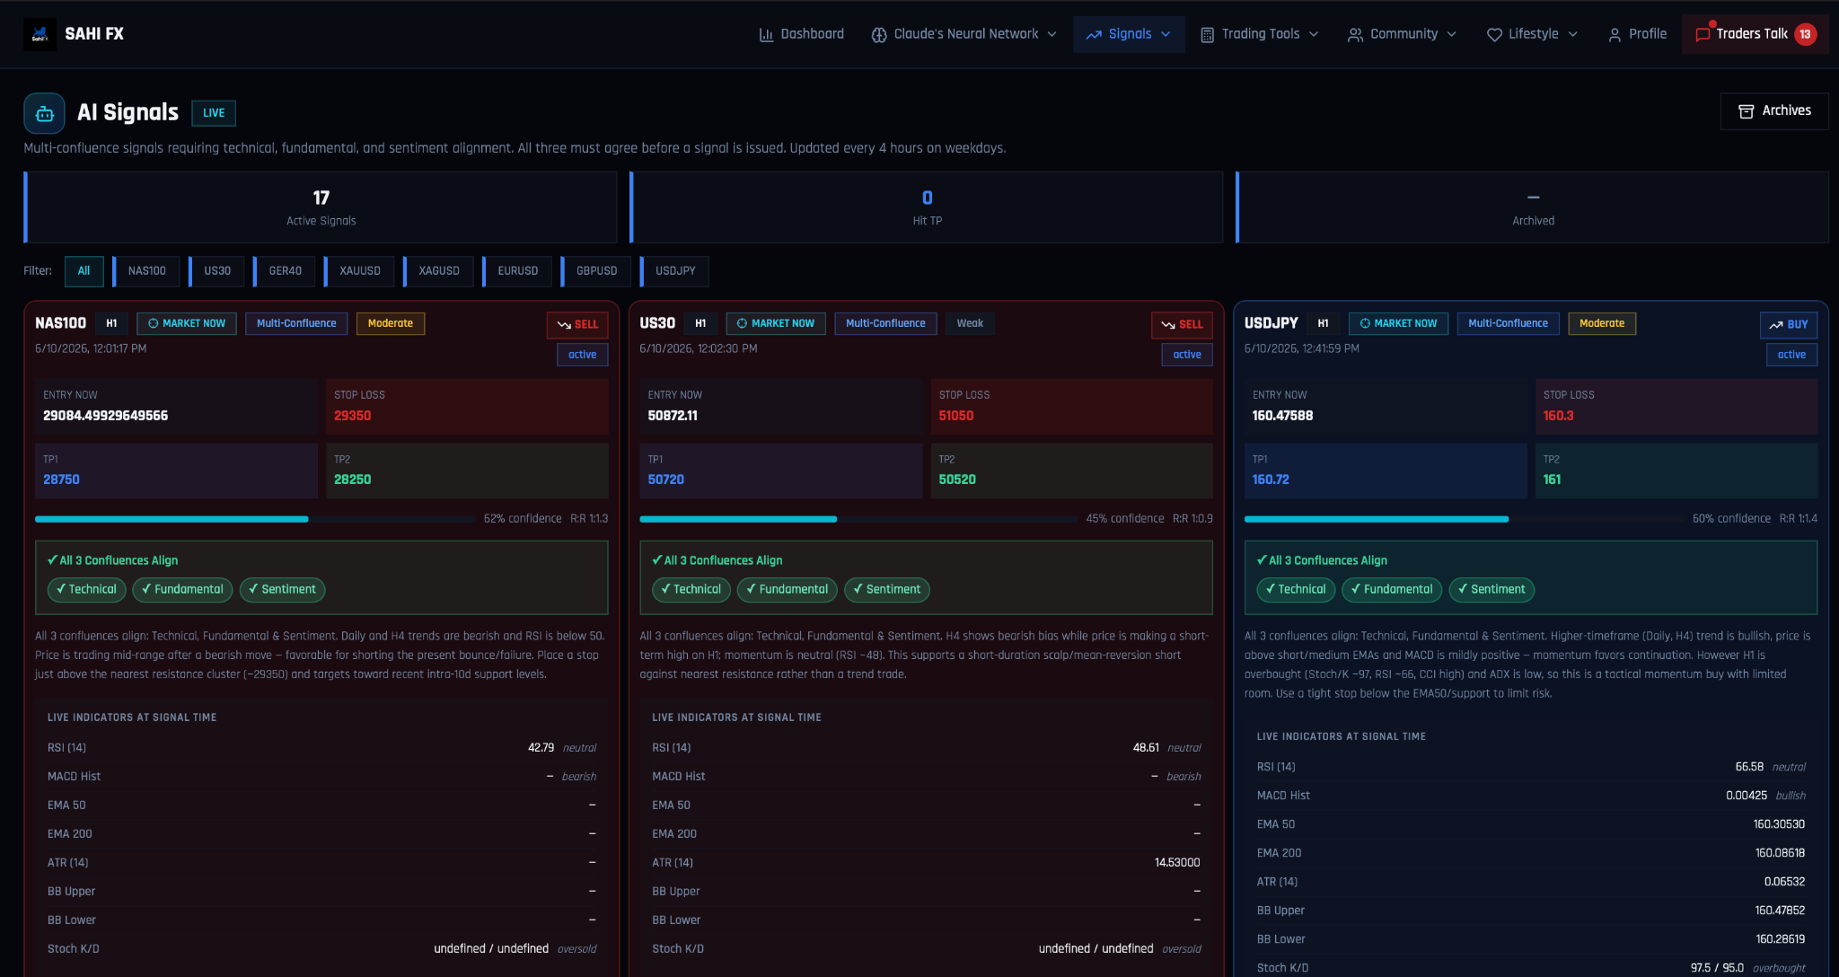Filter signals by US30
Image resolution: width=1839 pixels, height=977 pixels.
[216, 271]
